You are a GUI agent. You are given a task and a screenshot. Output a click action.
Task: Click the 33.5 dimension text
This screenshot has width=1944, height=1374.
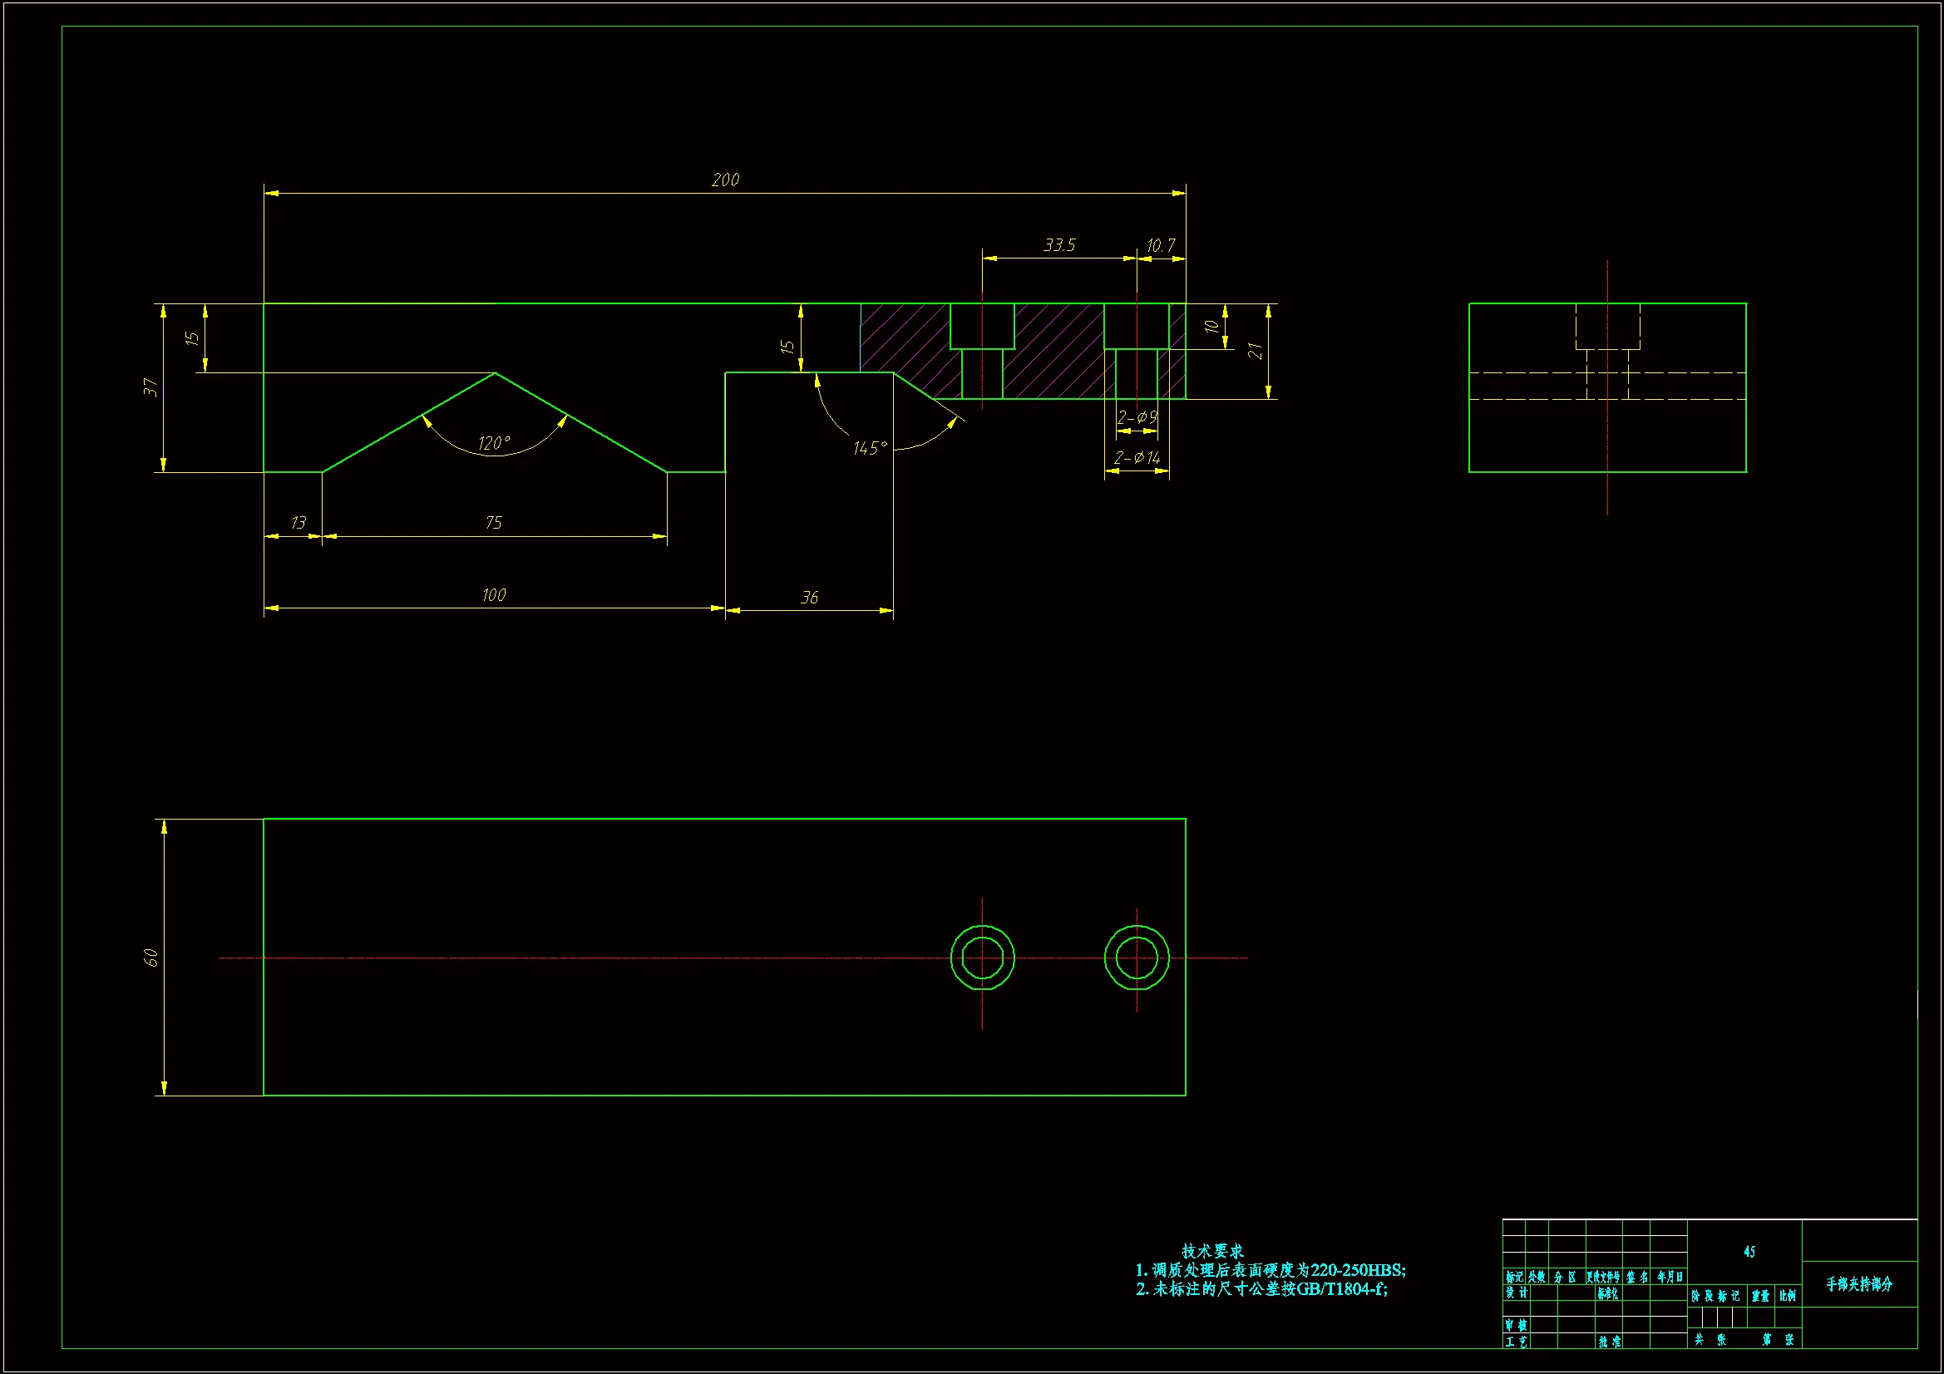[1059, 245]
